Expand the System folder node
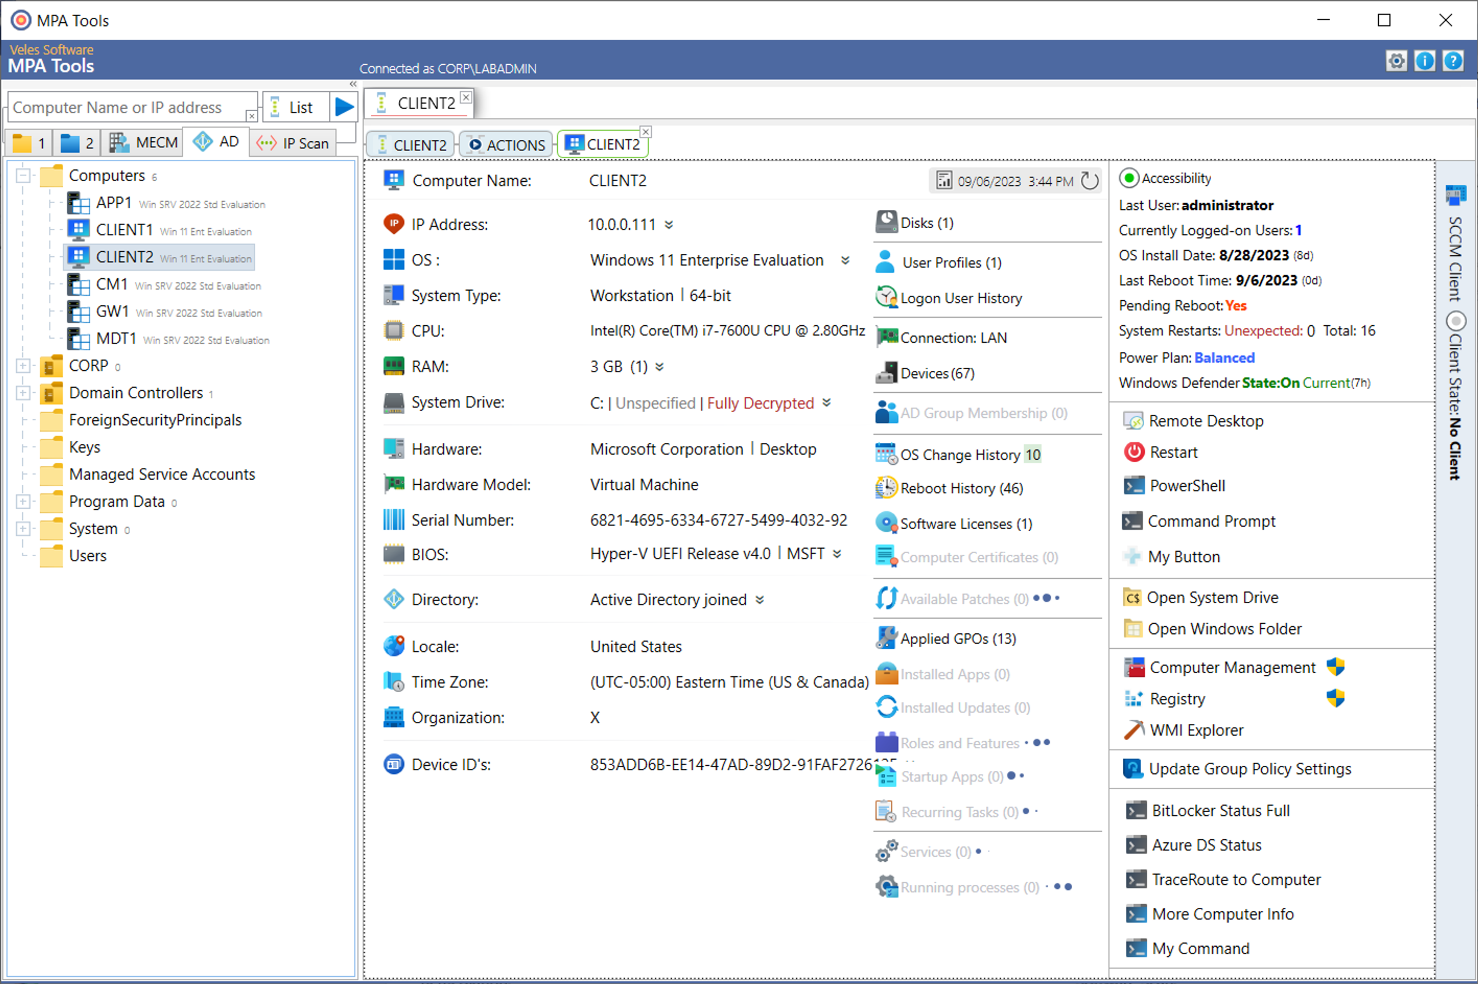1478x984 pixels. (x=23, y=529)
